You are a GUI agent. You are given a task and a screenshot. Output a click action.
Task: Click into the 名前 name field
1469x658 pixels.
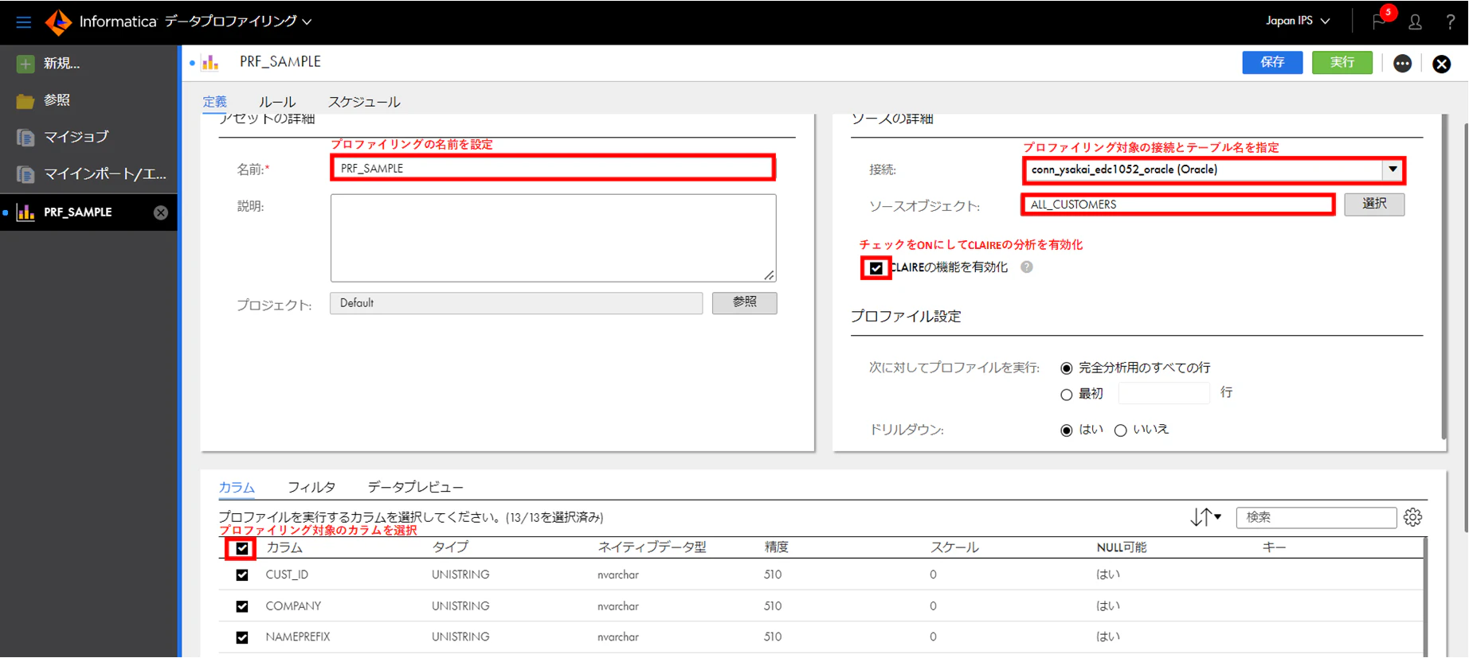[553, 169]
